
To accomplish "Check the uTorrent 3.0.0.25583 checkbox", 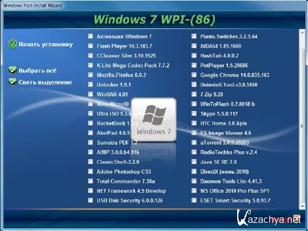I will pyautogui.click(x=194, y=143).
